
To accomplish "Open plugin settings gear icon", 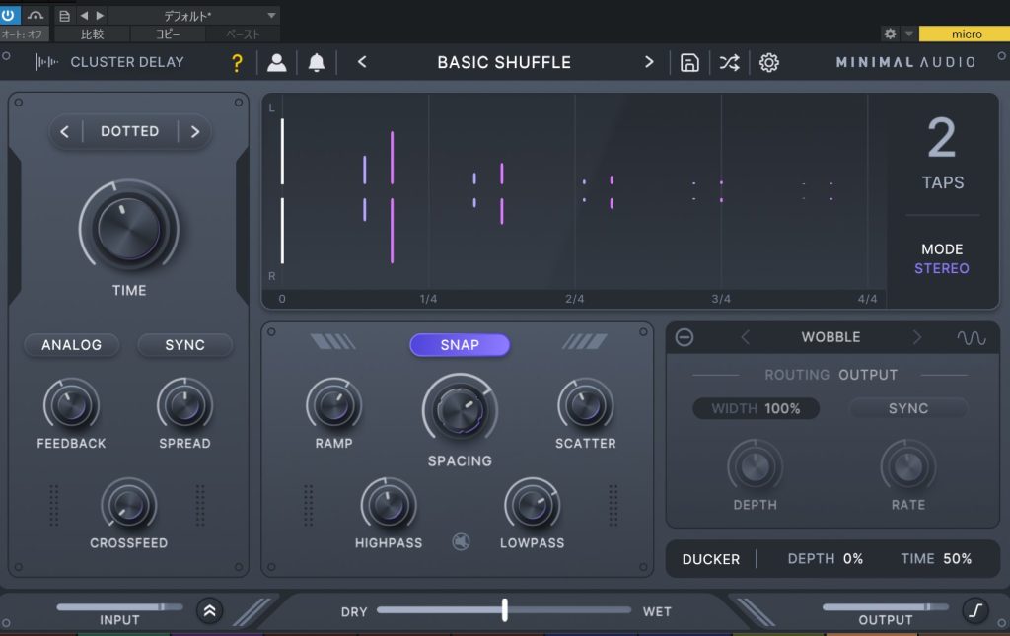I will (x=769, y=62).
